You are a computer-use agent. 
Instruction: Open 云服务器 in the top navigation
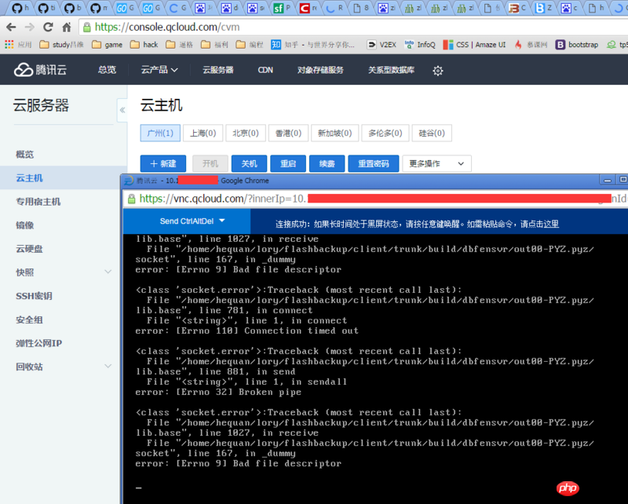tap(218, 70)
